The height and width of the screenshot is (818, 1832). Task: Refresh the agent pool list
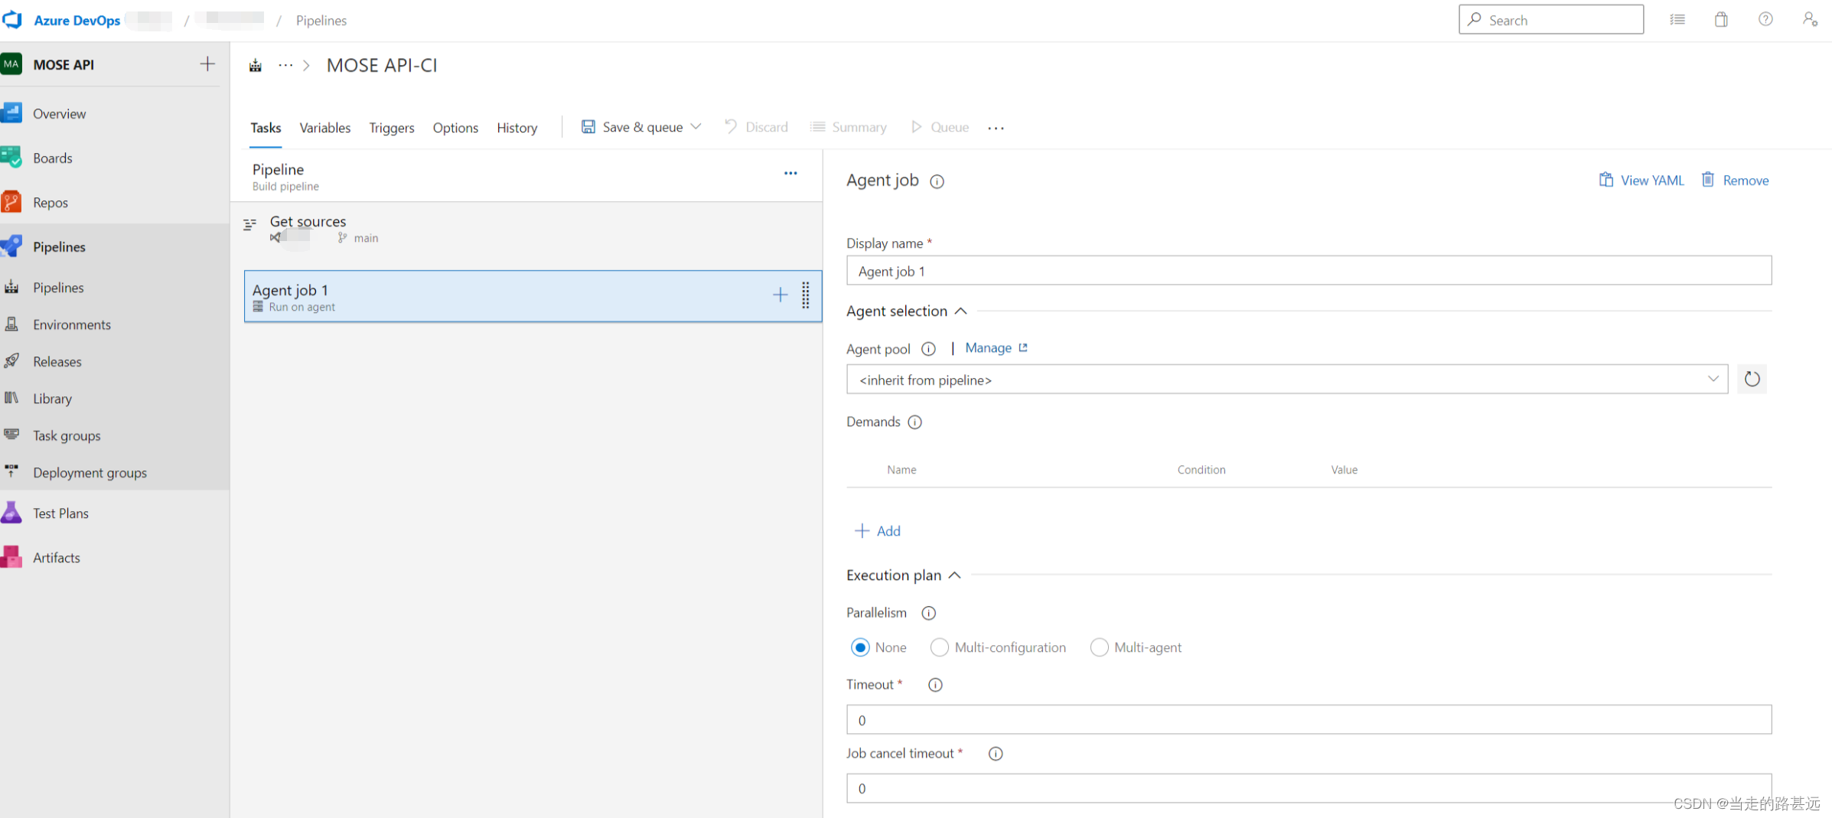click(1752, 378)
